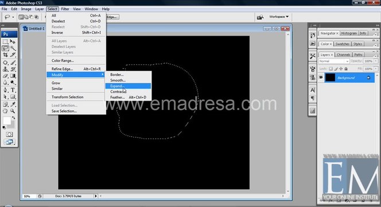Open the Paragraph panel icon in dock
The width and height of the screenshot is (381, 207).
coord(313,98)
